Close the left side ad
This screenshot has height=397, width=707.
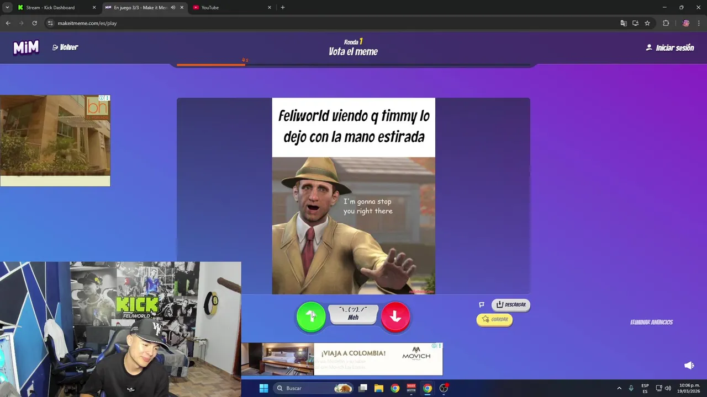tap(108, 98)
